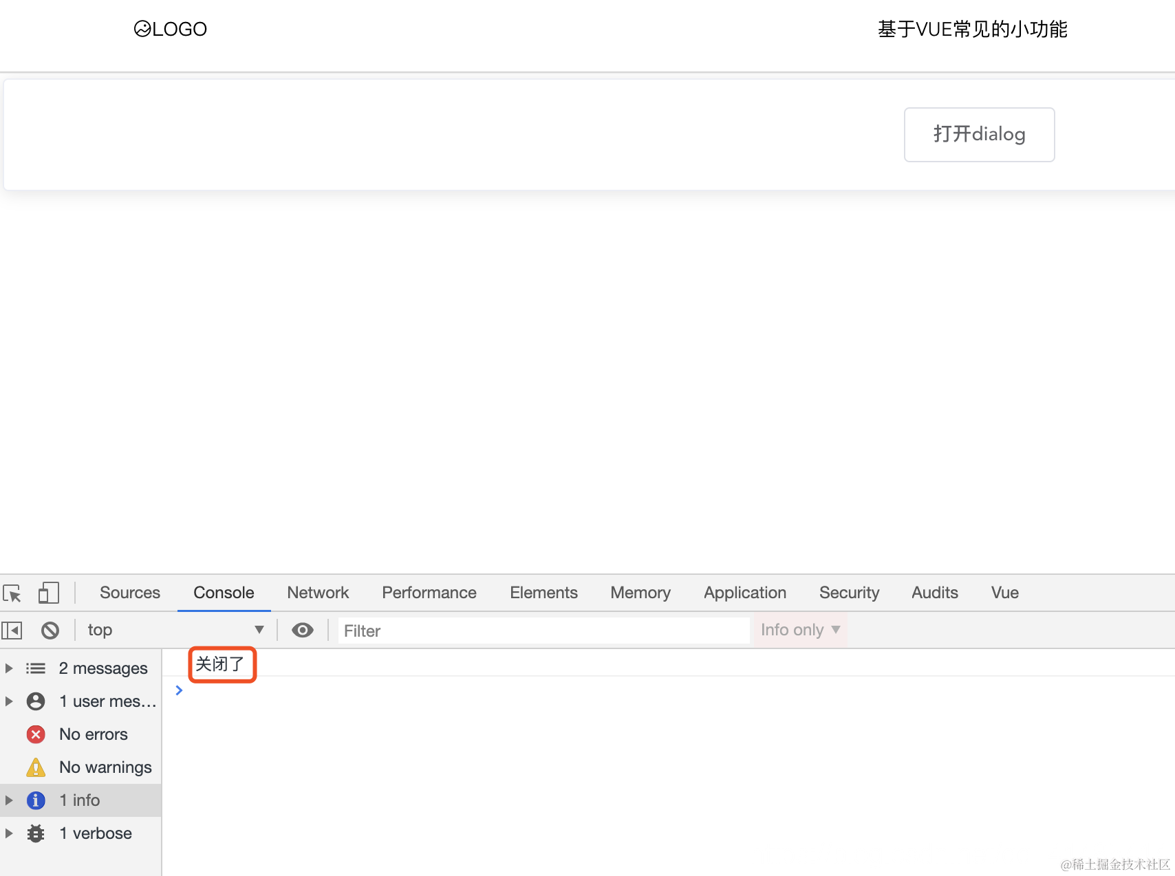Expand the 1 info group

9,800
